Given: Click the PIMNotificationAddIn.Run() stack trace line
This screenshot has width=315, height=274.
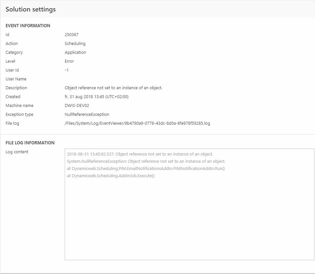Looking at the screenshot, I should 146,169.
